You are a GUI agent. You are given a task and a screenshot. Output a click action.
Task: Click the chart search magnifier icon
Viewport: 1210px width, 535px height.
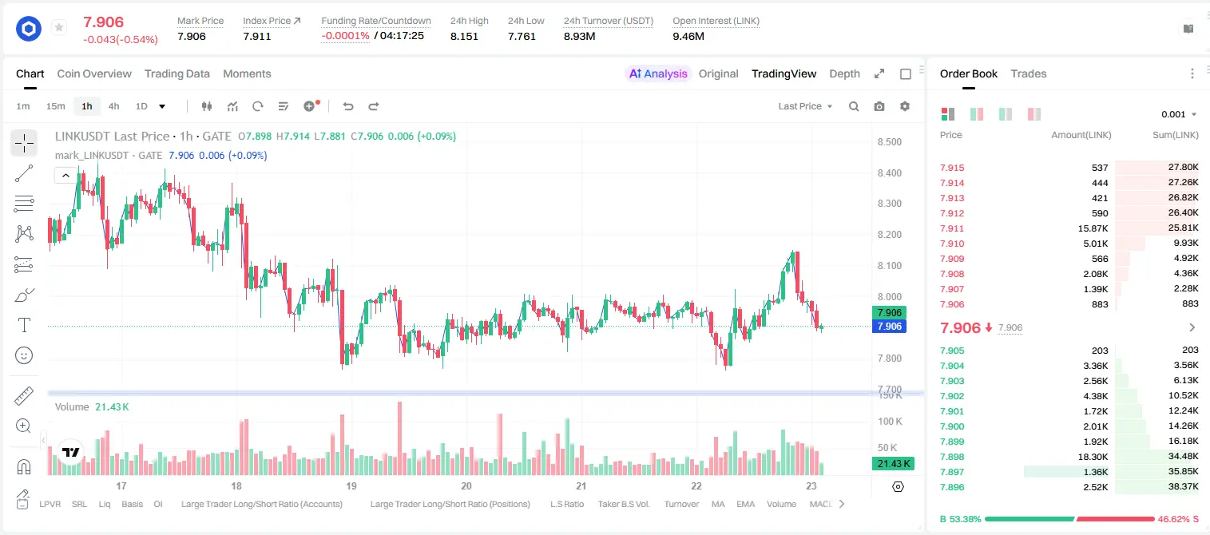click(x=854, y=106)
